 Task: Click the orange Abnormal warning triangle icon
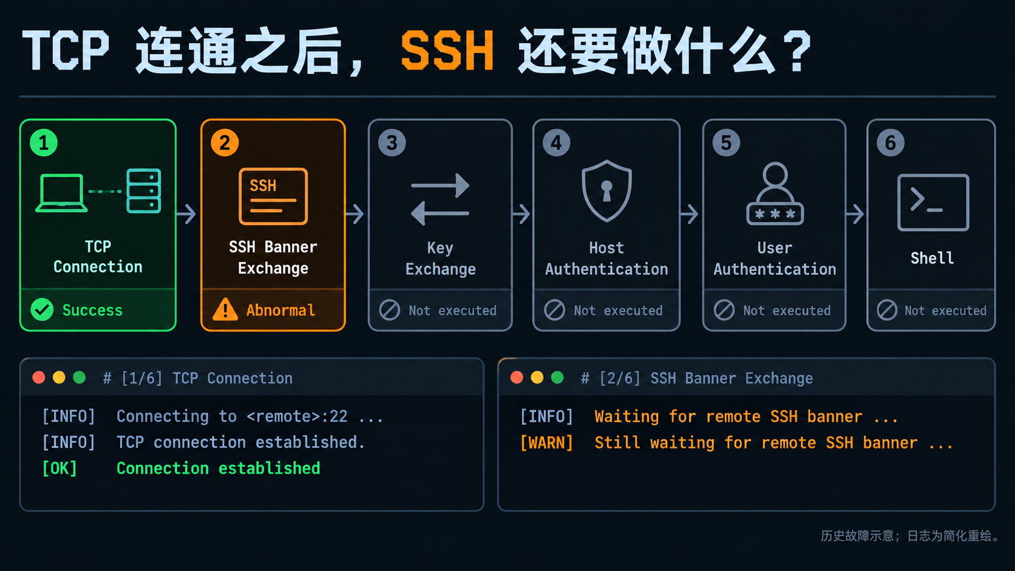(x=225, y=309)
